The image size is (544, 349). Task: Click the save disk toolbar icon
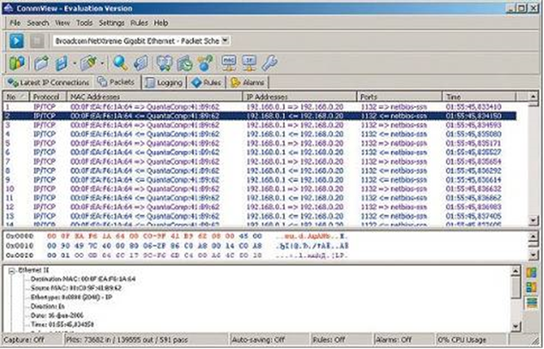tap(61, 62)
